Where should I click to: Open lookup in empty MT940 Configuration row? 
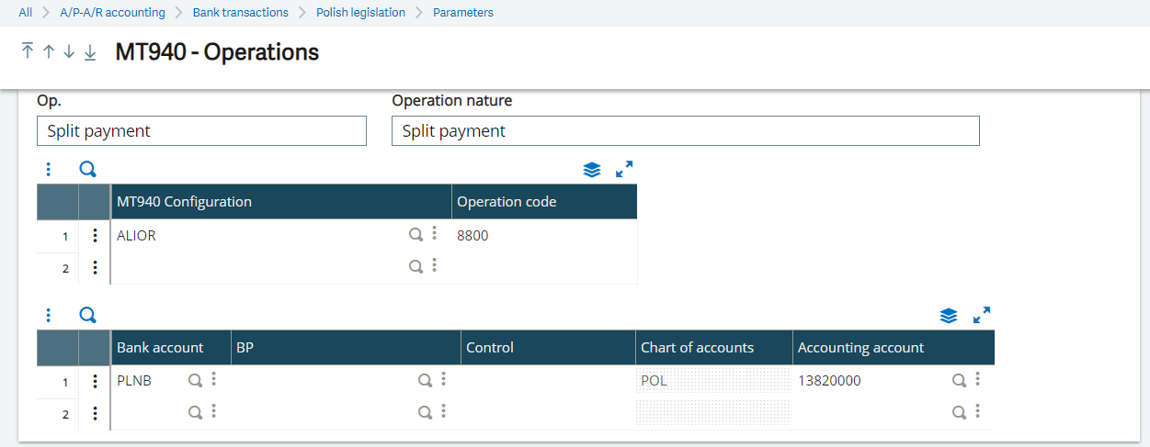416,266
